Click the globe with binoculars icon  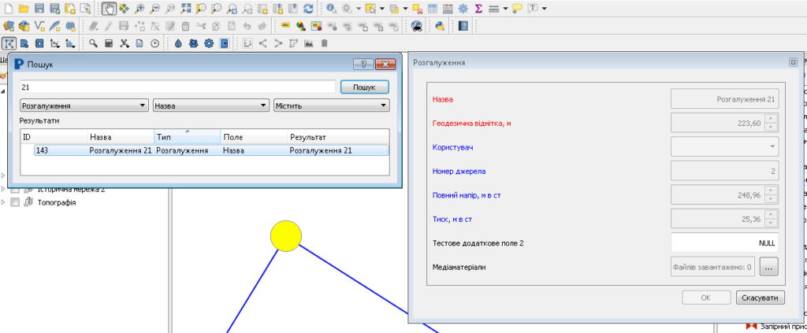417,26
